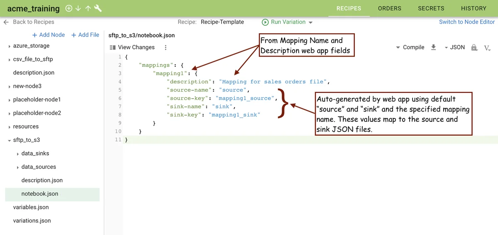This screenshot has height=235, width=498.
Task: Click View Changes button
Action: (x=132, y=47)
